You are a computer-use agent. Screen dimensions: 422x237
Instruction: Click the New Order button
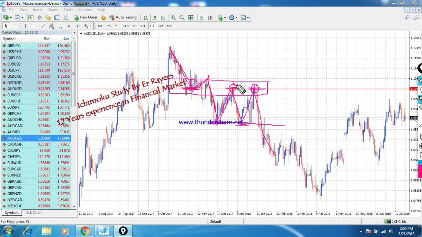[85, 17]
